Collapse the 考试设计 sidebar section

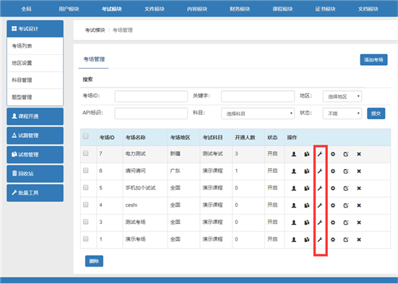tap(35, 29)
